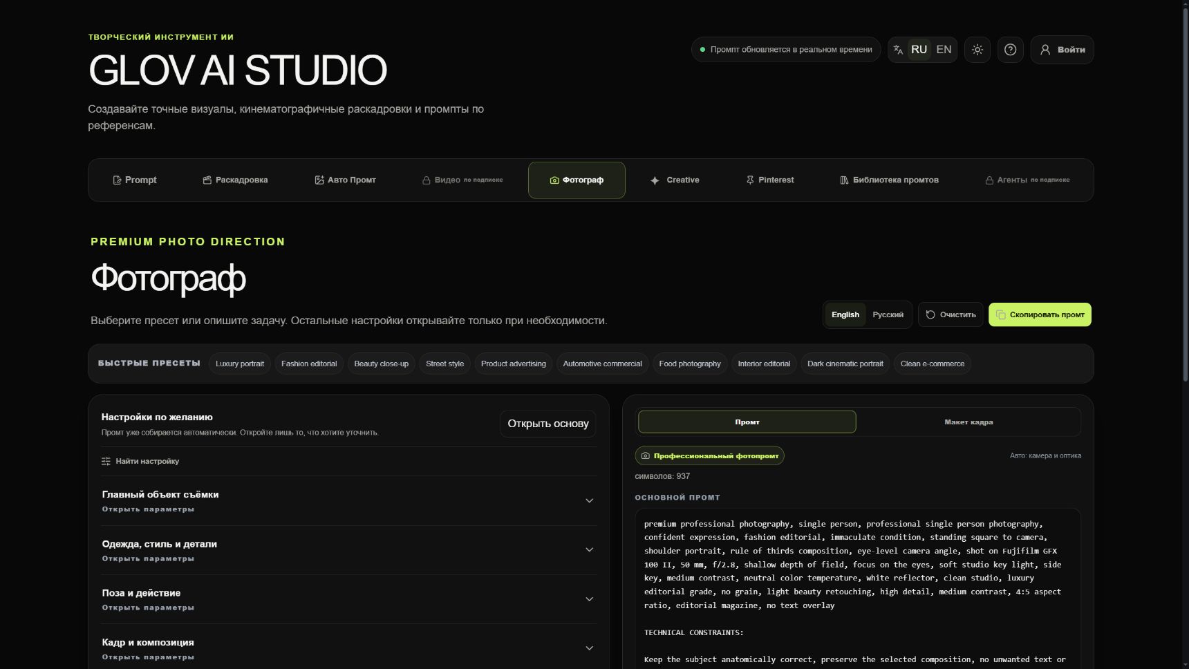This screenshot has width=1189, height=669.
Task: Switch interface language to EN
Action: (944, 50)
